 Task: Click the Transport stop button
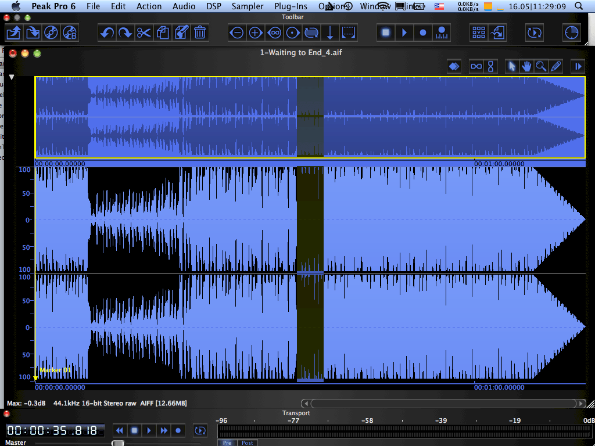click(x=134, y=430)
